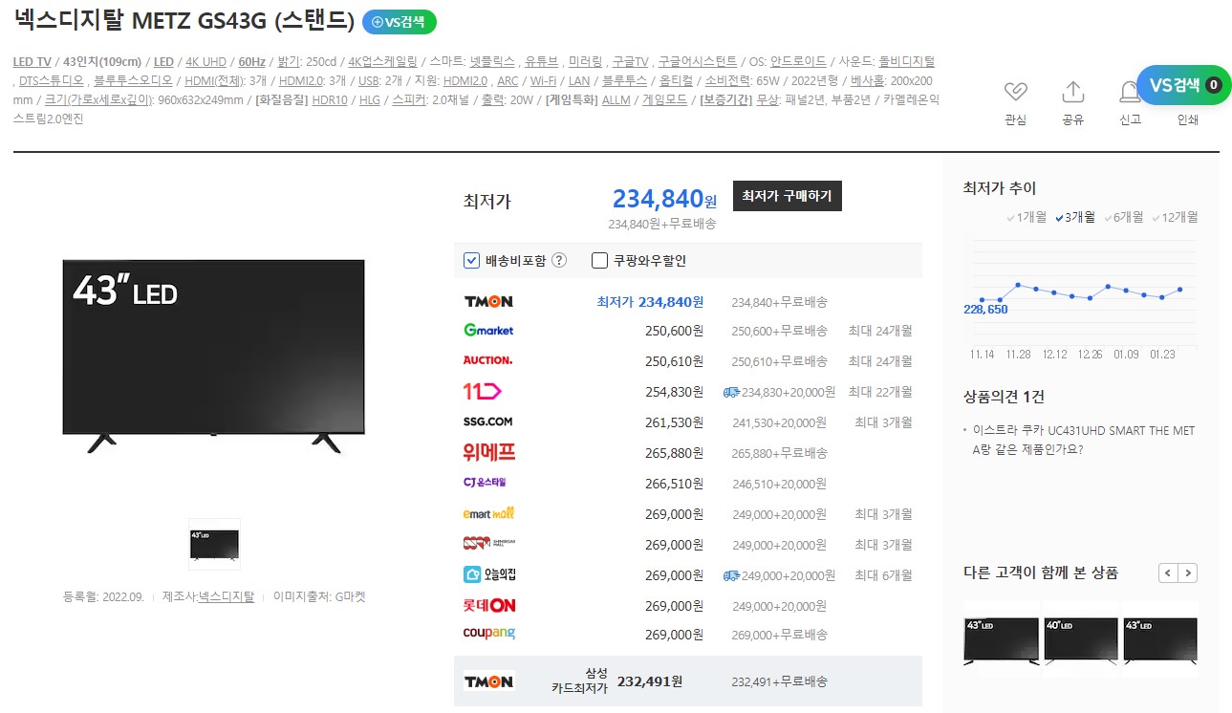This screenshot has height=713, width=1232.
Task: Enable 쿠팡와우할인 checkbox
Action: pyautogui.click(x=599, y=260)
